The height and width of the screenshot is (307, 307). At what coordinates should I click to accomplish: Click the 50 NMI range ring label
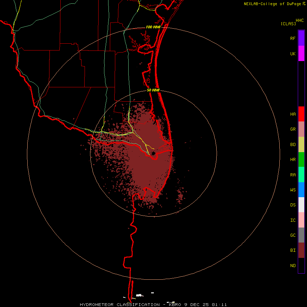[x=153, y=90]
